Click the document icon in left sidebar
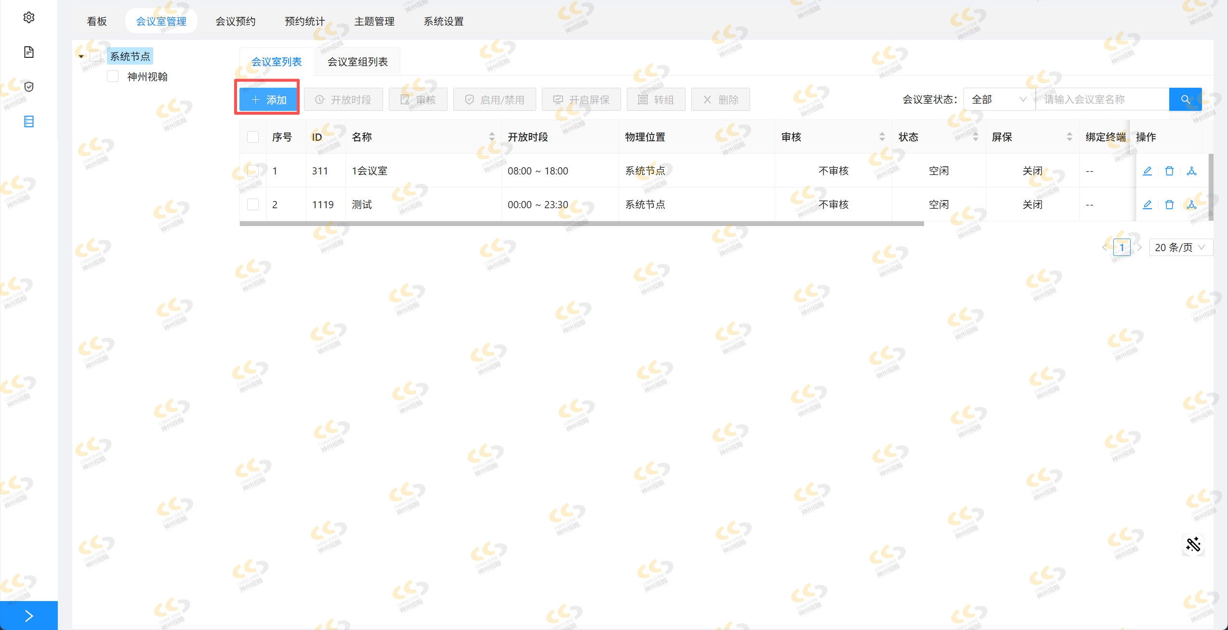 29,52
